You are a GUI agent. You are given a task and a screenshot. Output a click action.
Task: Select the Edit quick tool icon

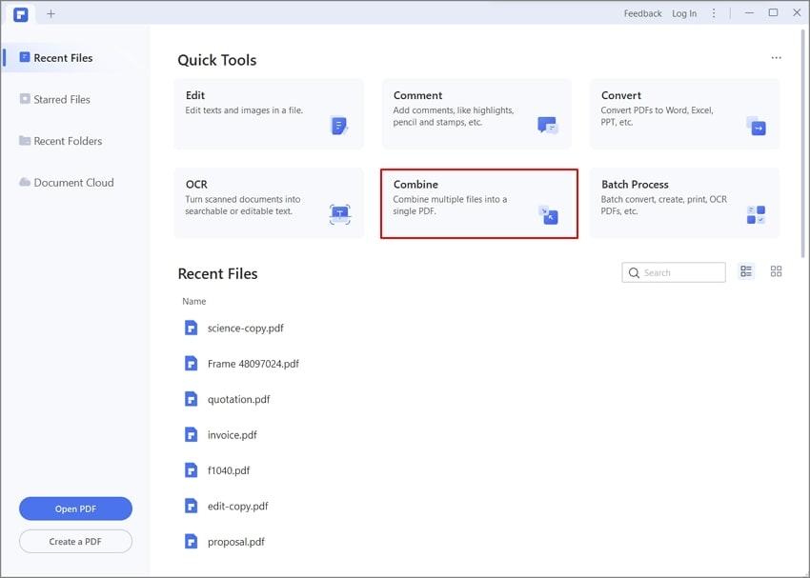tap(339, 124)
